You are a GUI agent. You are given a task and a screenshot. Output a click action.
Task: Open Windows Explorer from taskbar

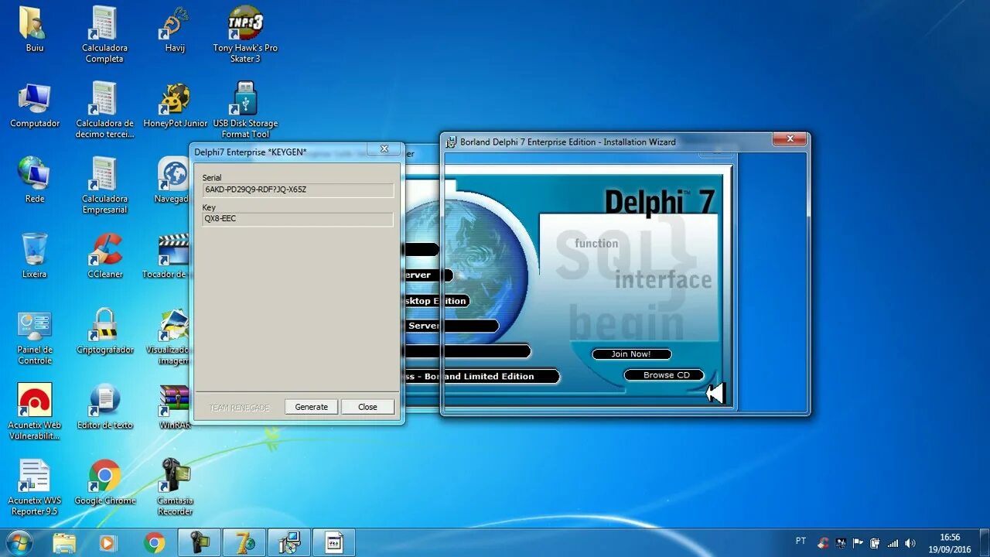[64, 542]
